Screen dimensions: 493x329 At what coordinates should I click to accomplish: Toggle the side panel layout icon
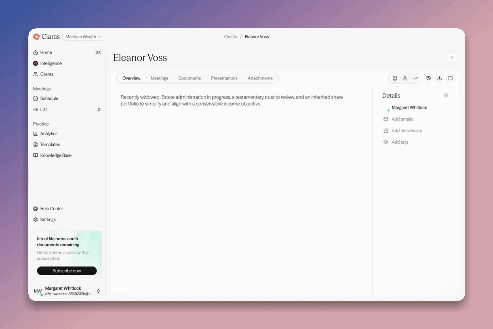coord(451,78)
